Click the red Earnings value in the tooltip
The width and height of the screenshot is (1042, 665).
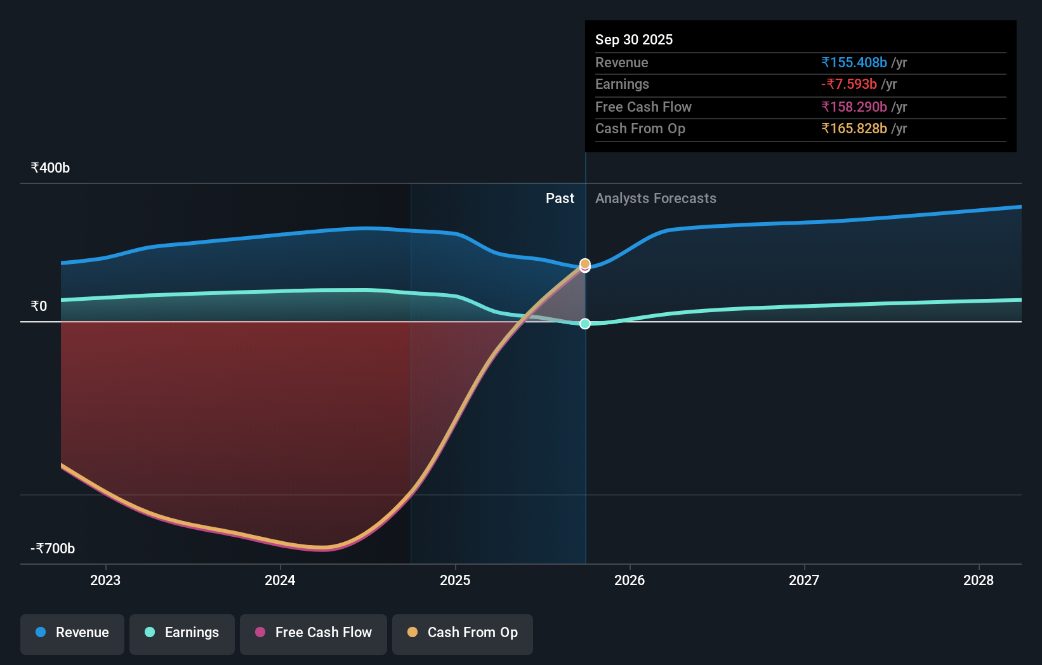[x=850, y=84]
